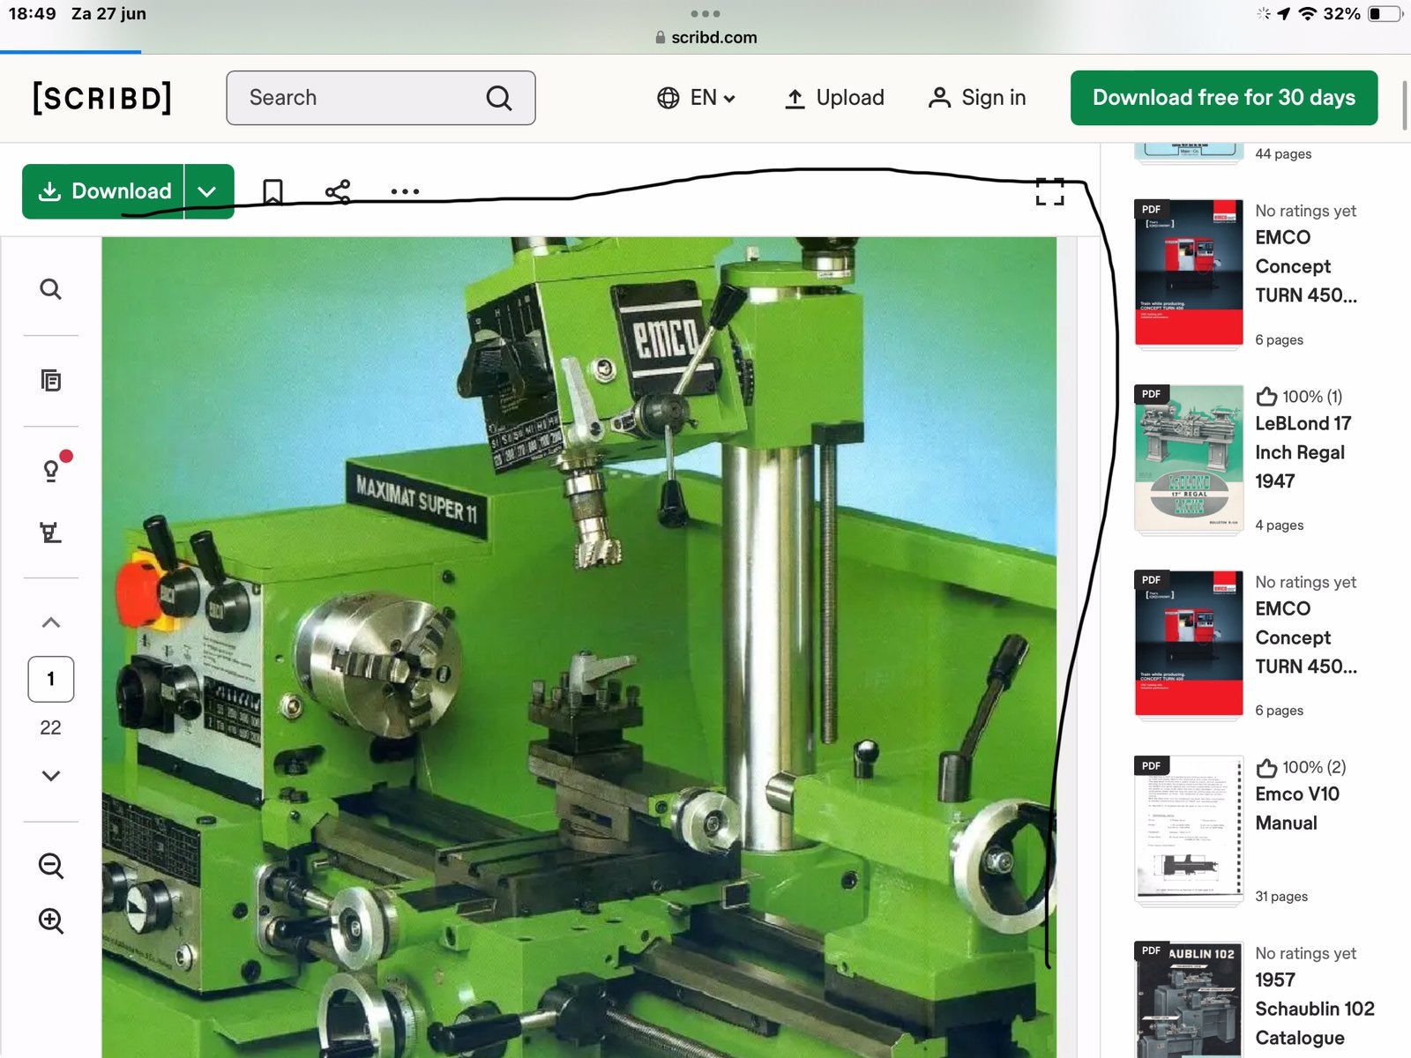Enter fullscreen mode

pyautogui.click(x=1049, y=191)
